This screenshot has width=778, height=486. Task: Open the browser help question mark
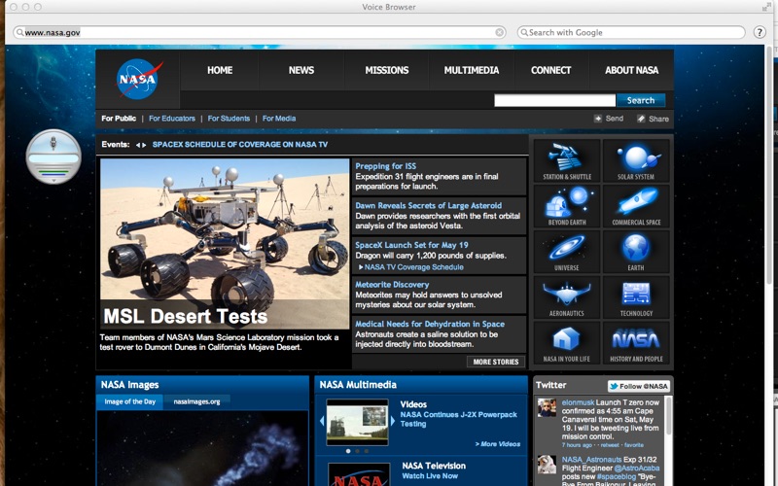coord(760,32)
